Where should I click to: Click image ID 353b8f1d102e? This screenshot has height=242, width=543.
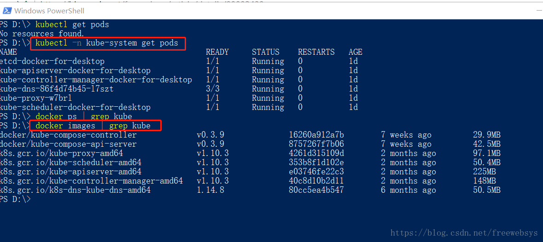316,162
